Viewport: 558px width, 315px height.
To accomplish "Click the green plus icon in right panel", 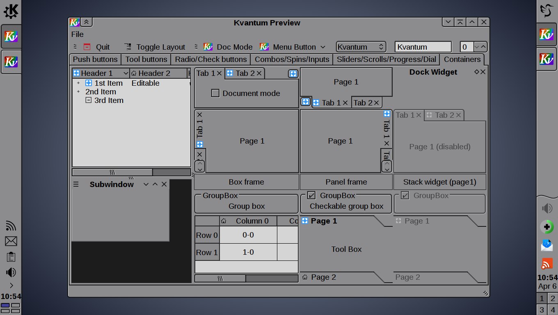I will pyautogui.click(x=547, y=227).
